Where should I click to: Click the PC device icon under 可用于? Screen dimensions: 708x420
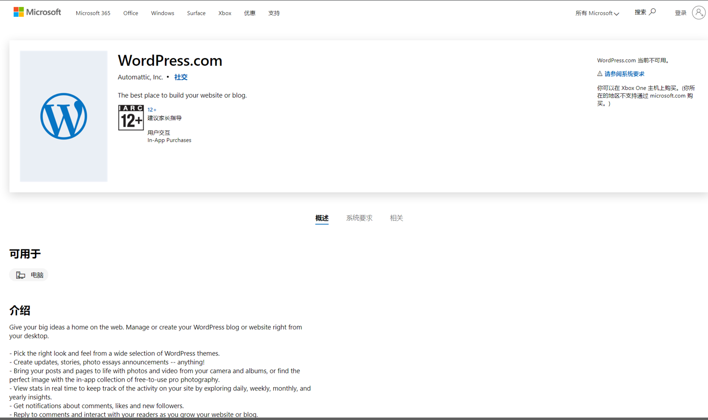pos(21,275)
